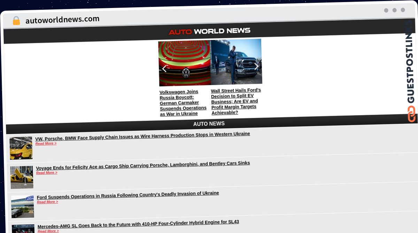Open Voyage Ends for Felicity Ace headline
Image resolution: width=418 pixels, height=233 pixels.
143,165
